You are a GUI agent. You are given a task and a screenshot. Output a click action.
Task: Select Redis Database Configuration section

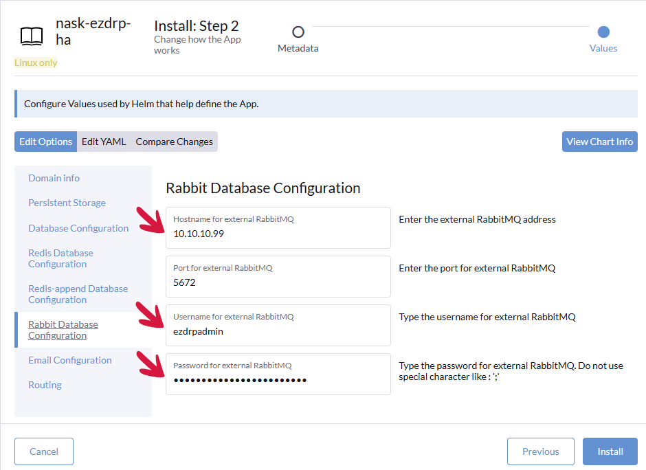tap(60, 258)
